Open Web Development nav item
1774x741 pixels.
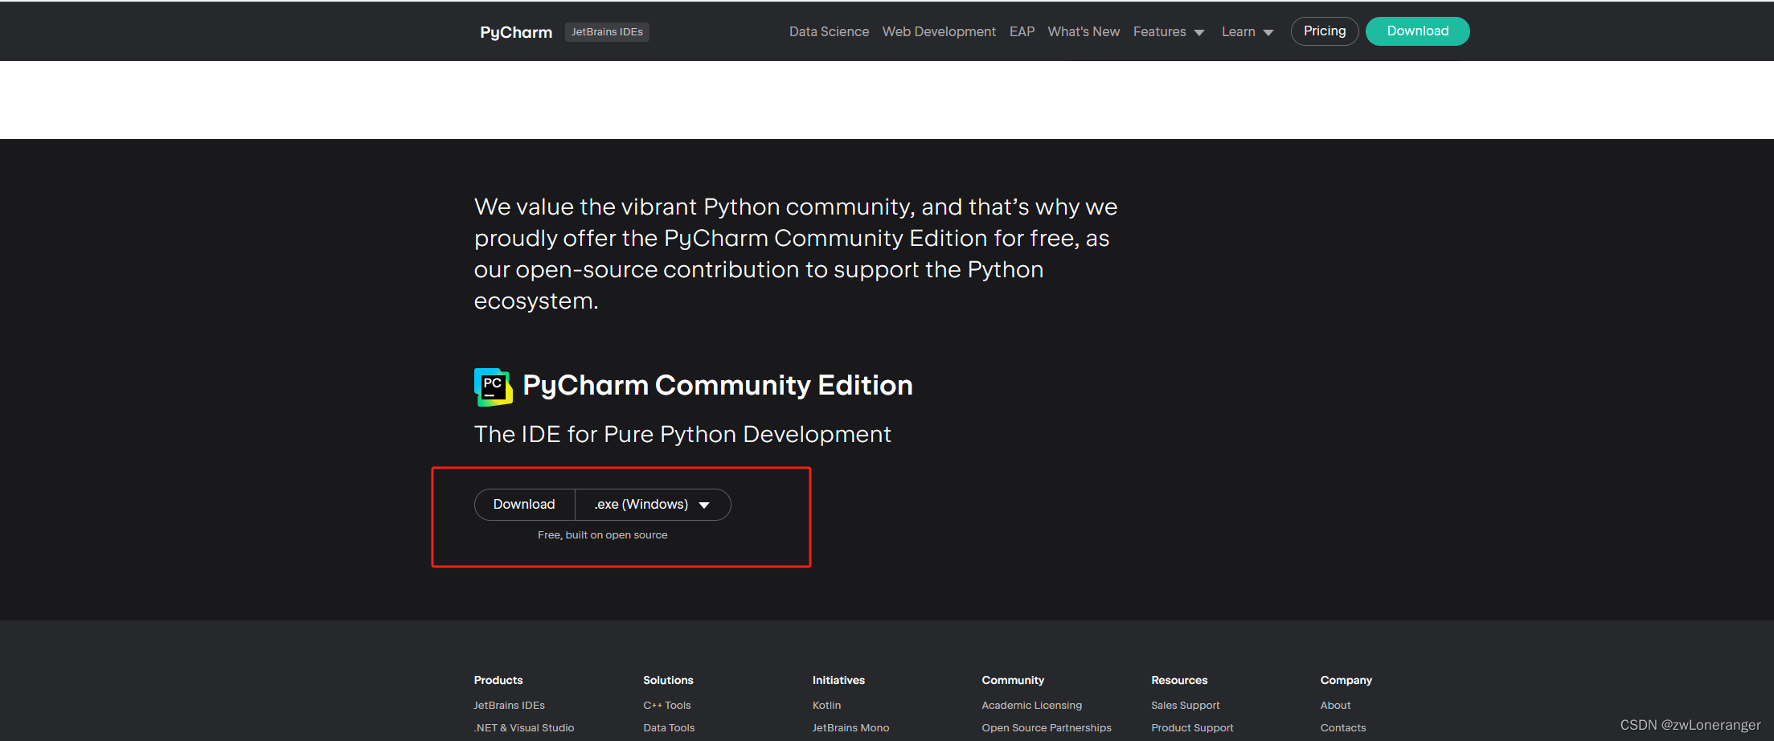tap(939, 31)
